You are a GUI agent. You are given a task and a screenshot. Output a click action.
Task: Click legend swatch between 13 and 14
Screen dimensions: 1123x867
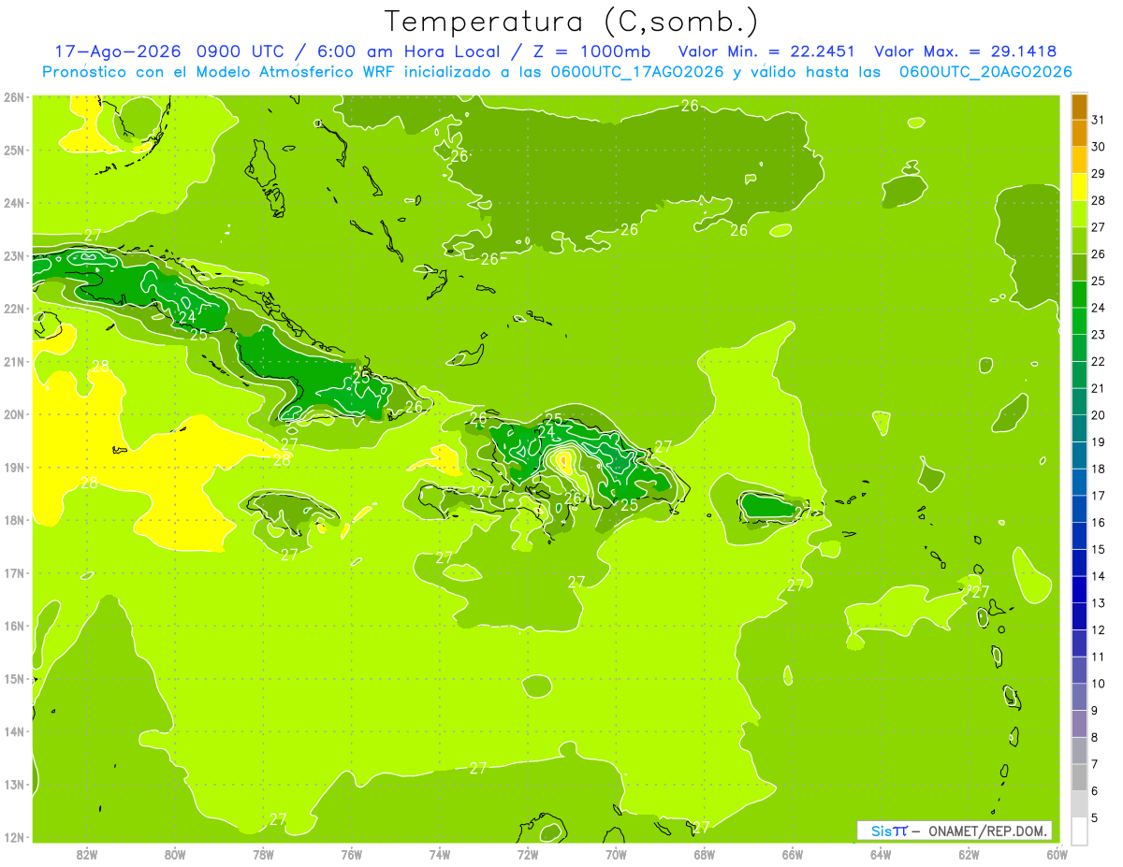click(1079, 589)
